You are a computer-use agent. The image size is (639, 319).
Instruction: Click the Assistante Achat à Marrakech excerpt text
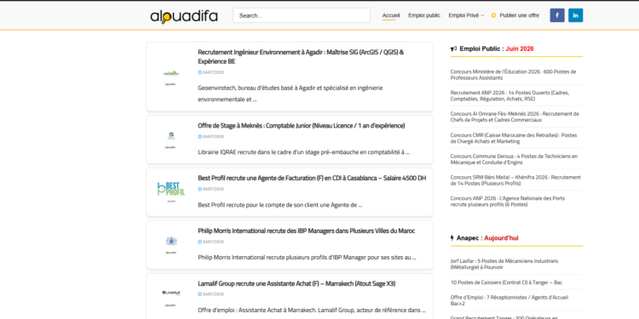(x=312, y=310)
